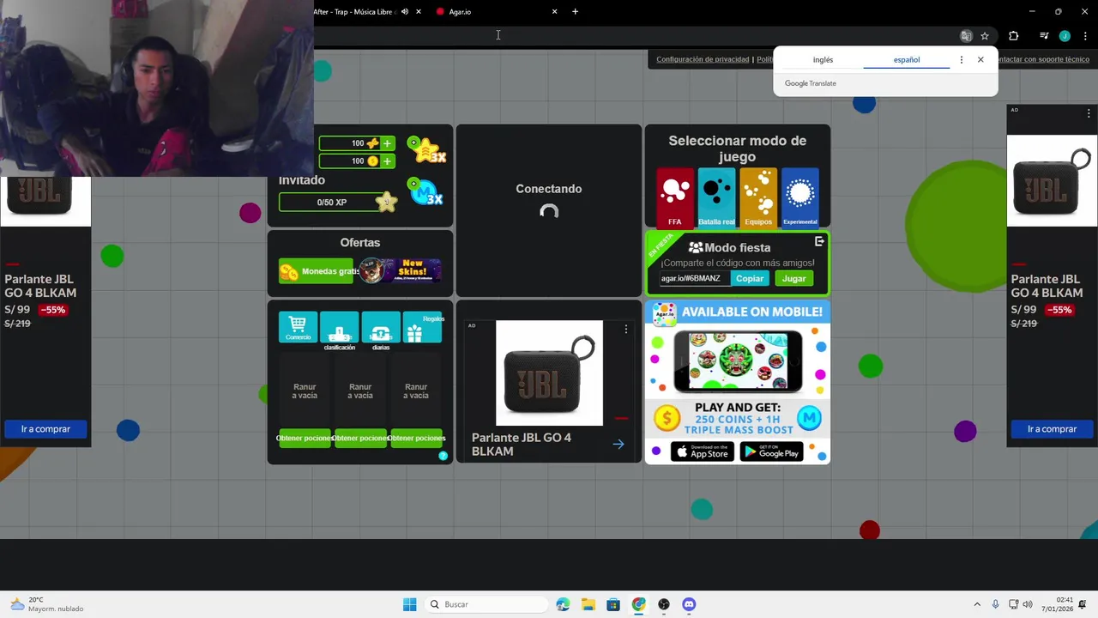
Task: Close the Agar.io browser tab
Action: (x=555, y=11)
